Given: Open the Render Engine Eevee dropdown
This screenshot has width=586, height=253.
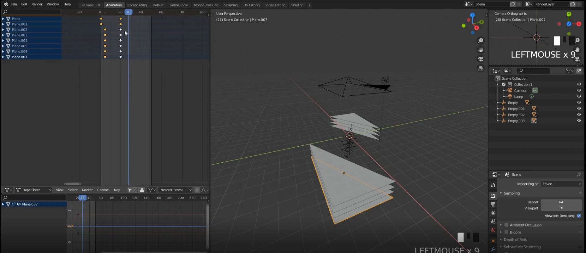Looking at the screenshot, I should click(x=561, y=184).
